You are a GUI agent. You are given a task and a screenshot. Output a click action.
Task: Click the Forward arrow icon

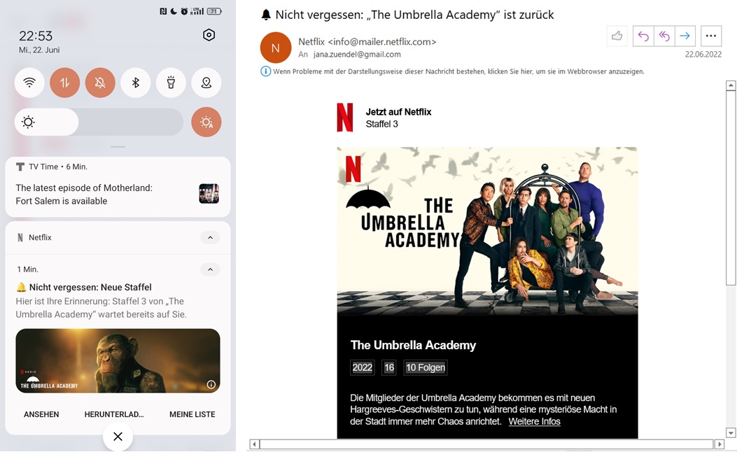coord(685,36)
